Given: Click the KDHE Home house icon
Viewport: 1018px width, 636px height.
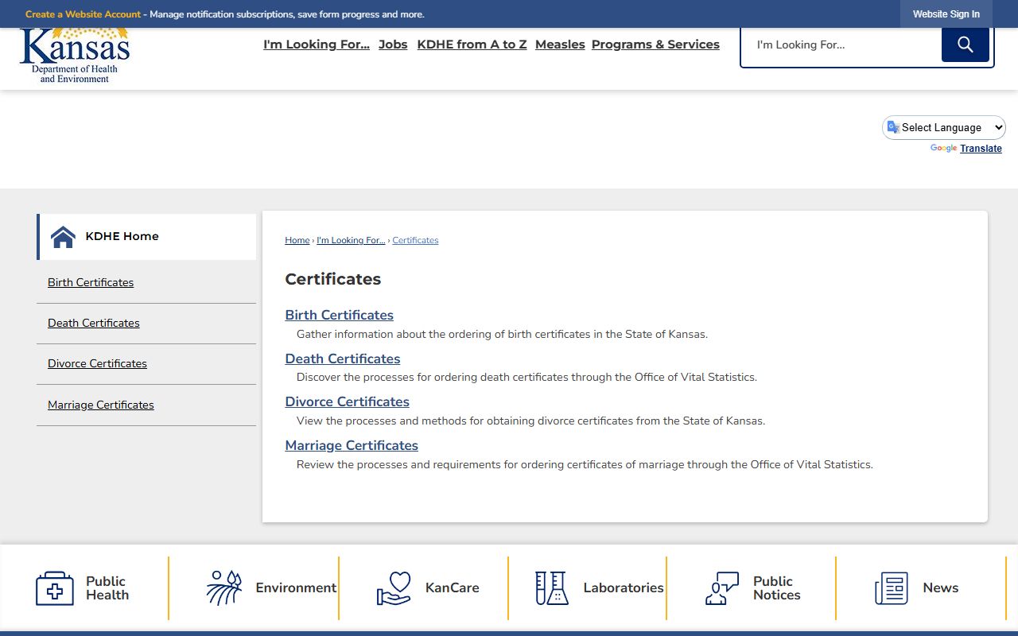Looking at the screenshot, I should pos(63,237).
